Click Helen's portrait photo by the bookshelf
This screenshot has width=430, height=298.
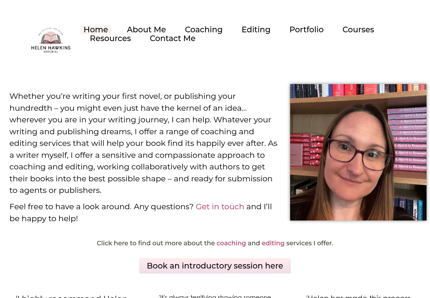[x=358, y=152]
